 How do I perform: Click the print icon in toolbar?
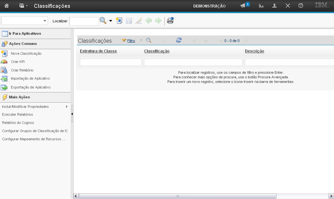170,21
